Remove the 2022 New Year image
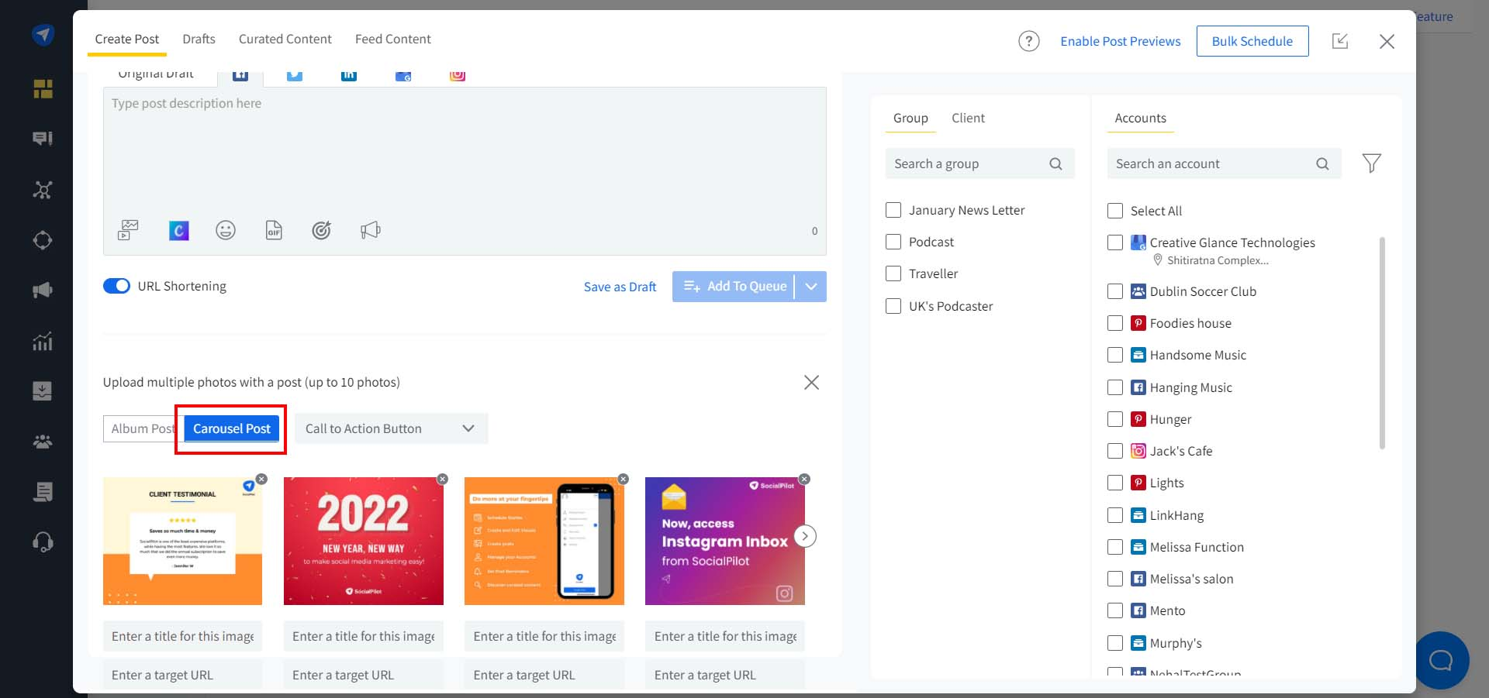1489x698 pixels. [x=443, y=479]
